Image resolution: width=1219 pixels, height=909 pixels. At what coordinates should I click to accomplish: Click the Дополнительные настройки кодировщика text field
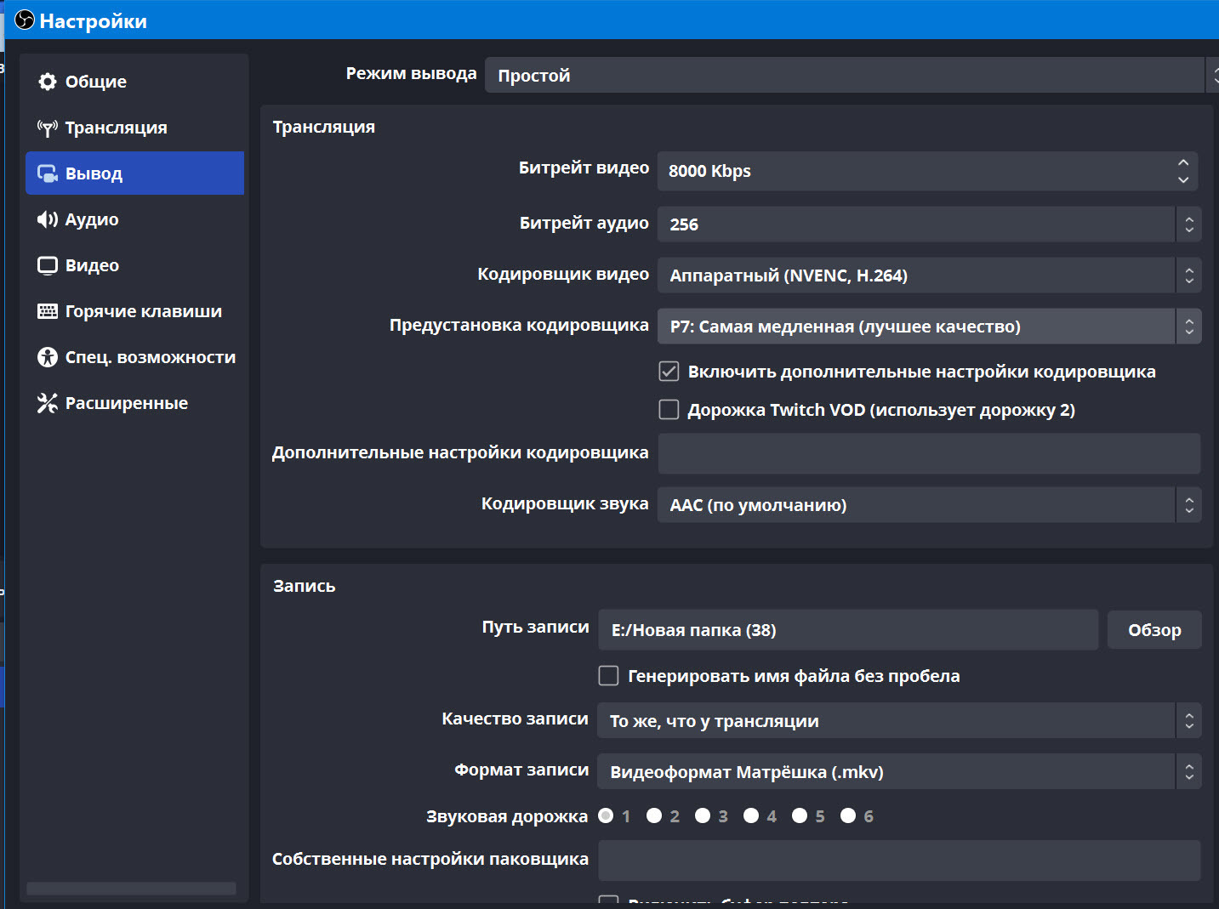coord(929,453)
